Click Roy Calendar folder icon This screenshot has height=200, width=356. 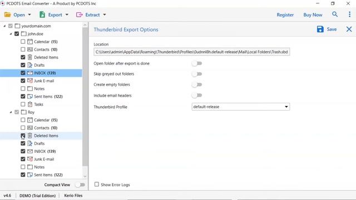[30, 120]
